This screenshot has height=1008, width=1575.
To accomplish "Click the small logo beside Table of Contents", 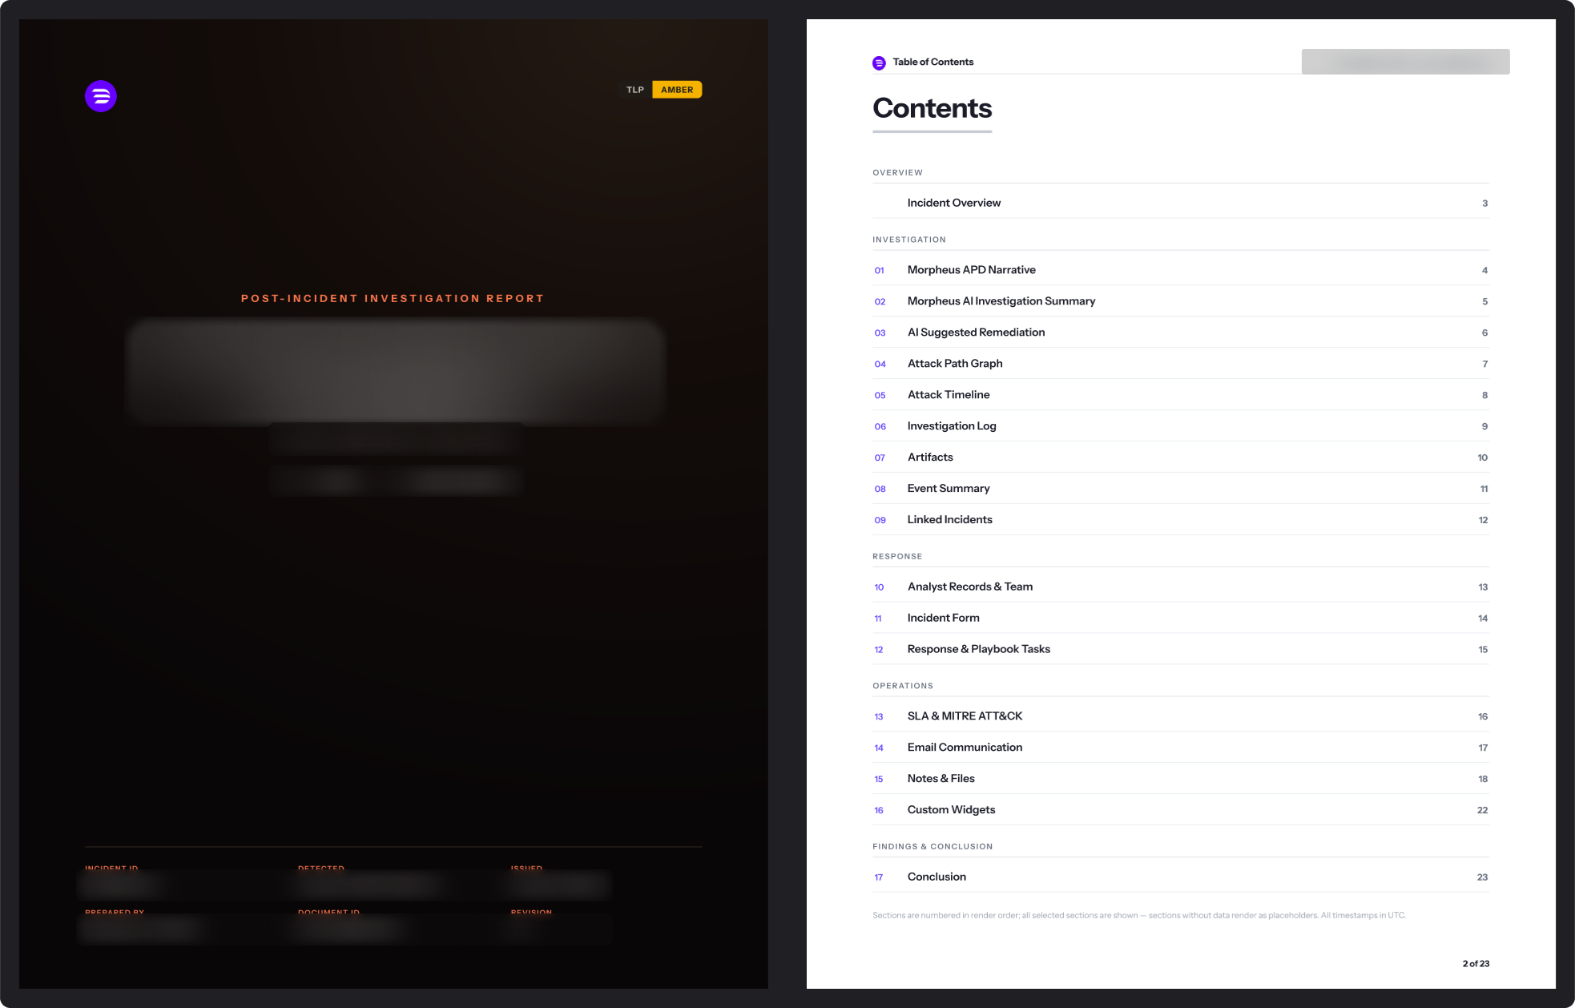I will coord(879,62).
